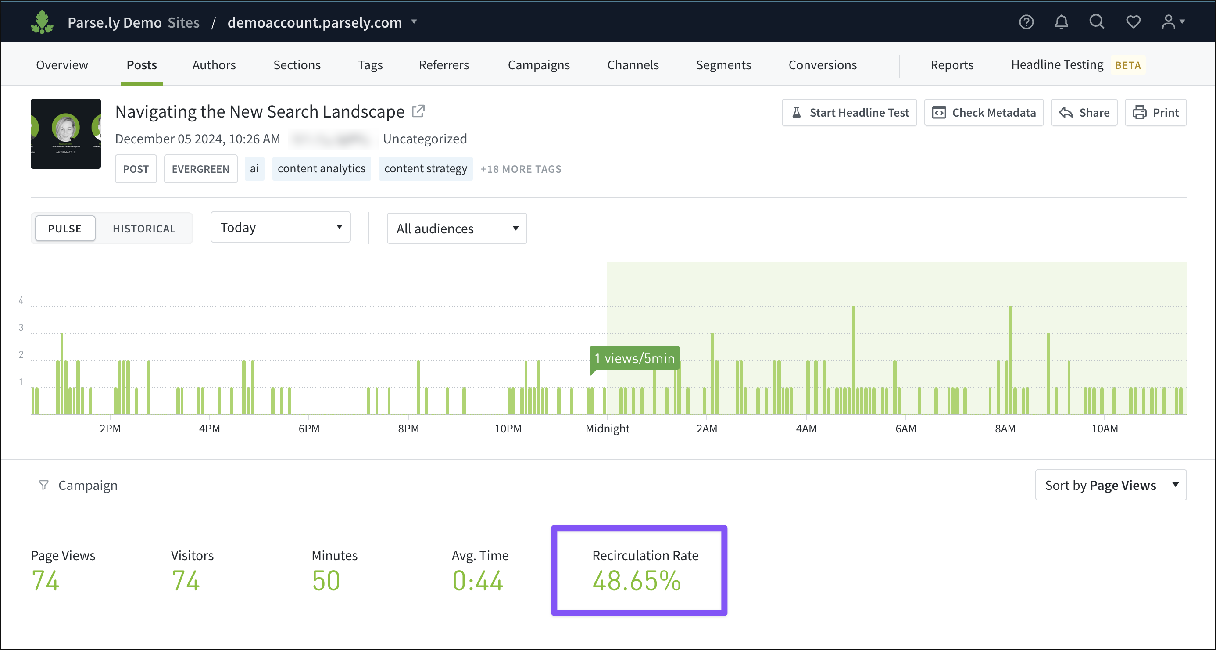
Task: Click the Page Views metric 74
Action: [x=45, y=581]
